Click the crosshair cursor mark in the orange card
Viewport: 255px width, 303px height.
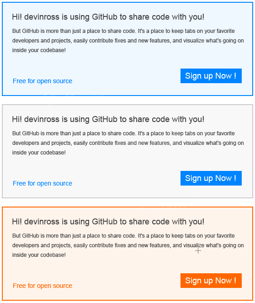(198, 251)
